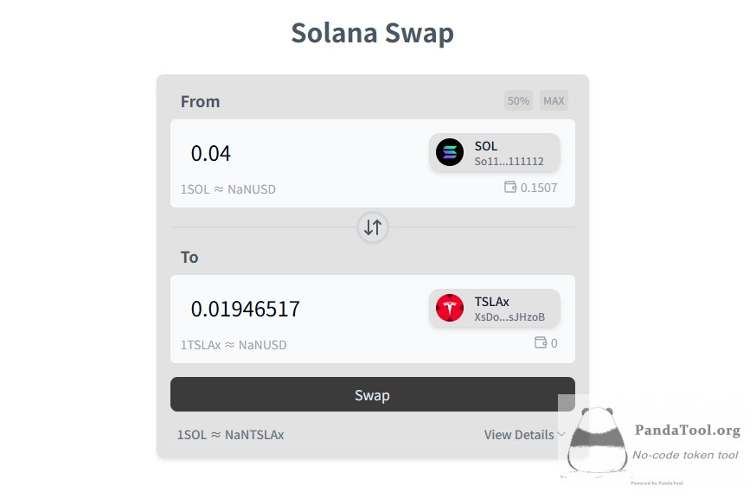Screen dimensions: 756x498
Task: Click the So11...111112 token address
Action: [x=509, y=162]
